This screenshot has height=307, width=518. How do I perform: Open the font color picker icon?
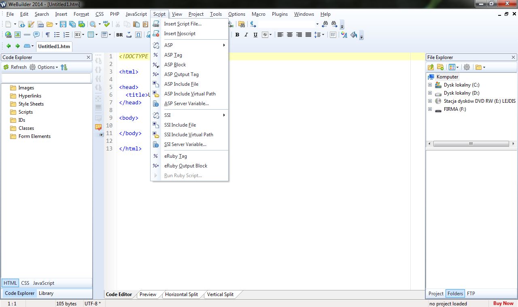[x=344, y=35]
